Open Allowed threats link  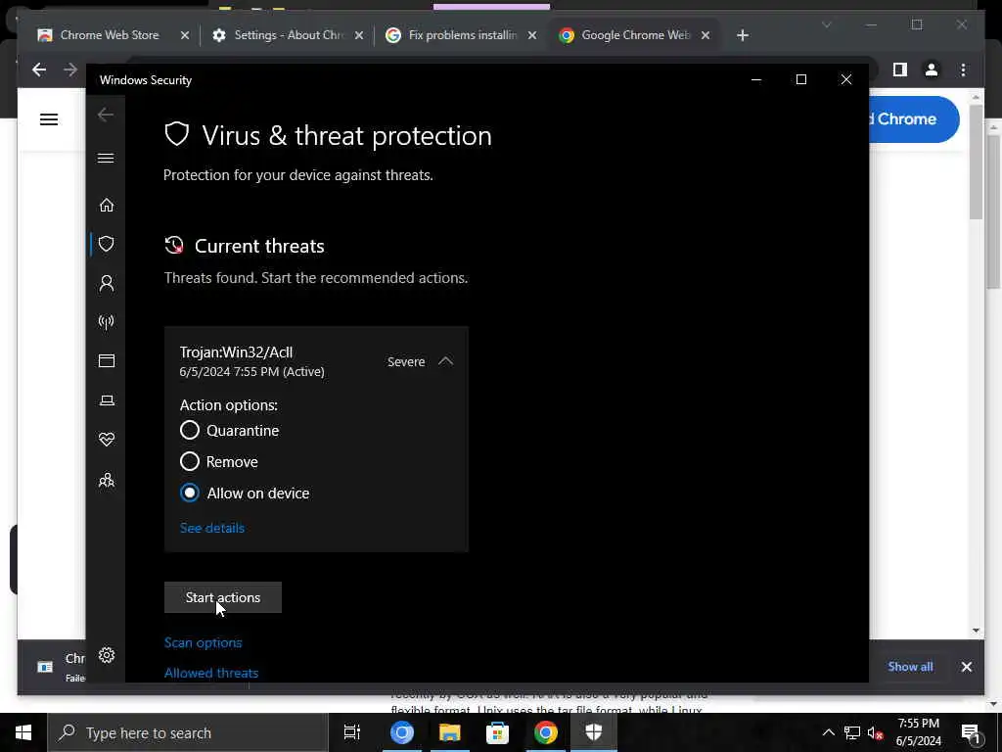(x=211, y=673)
